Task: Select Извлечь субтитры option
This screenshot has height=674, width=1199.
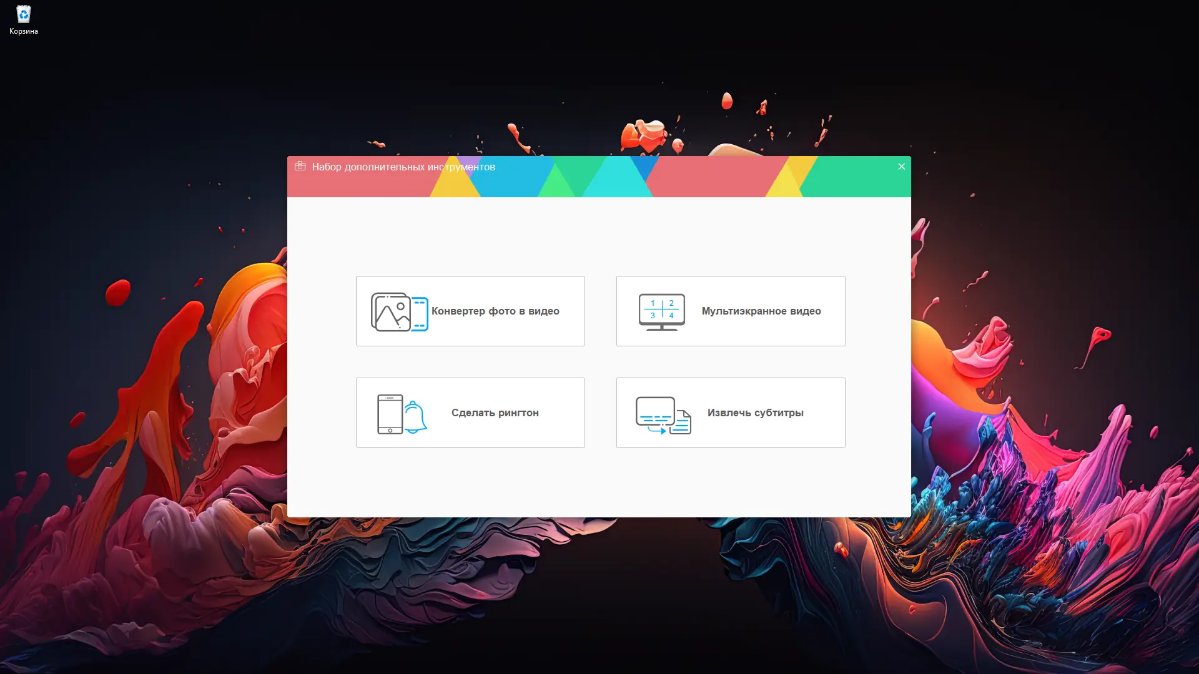Action: click(755, 413)
